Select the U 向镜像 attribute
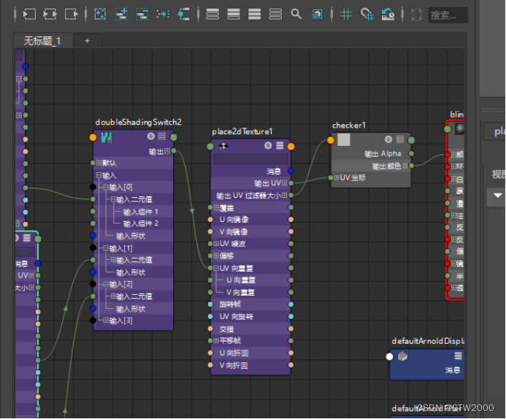 coord(234,219)
